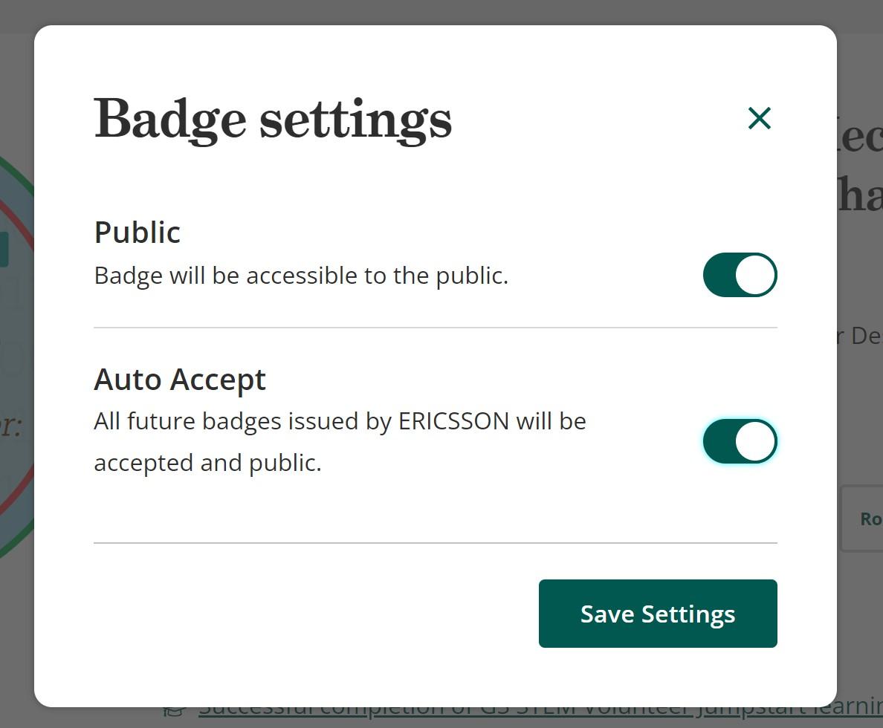Toggle the Public badge switch
This screenshot has width=883, height=728.
[740, 275]
